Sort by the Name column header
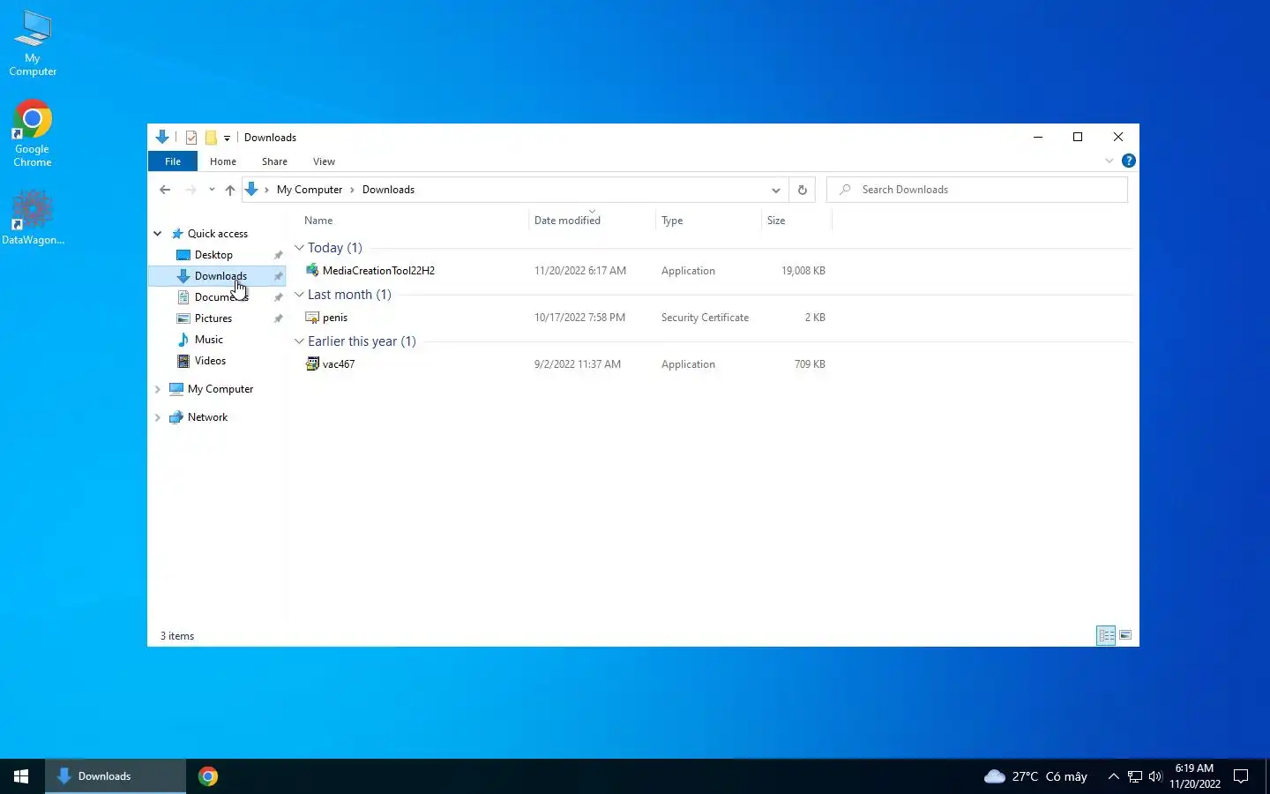 coord(318,221)
